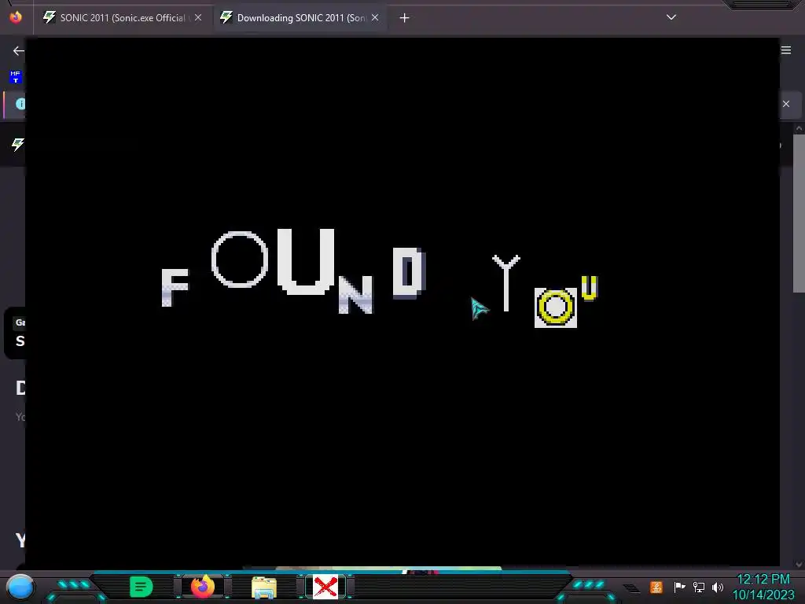
Task: Select the red X game icon in taskbar
Action: point(325,587)
